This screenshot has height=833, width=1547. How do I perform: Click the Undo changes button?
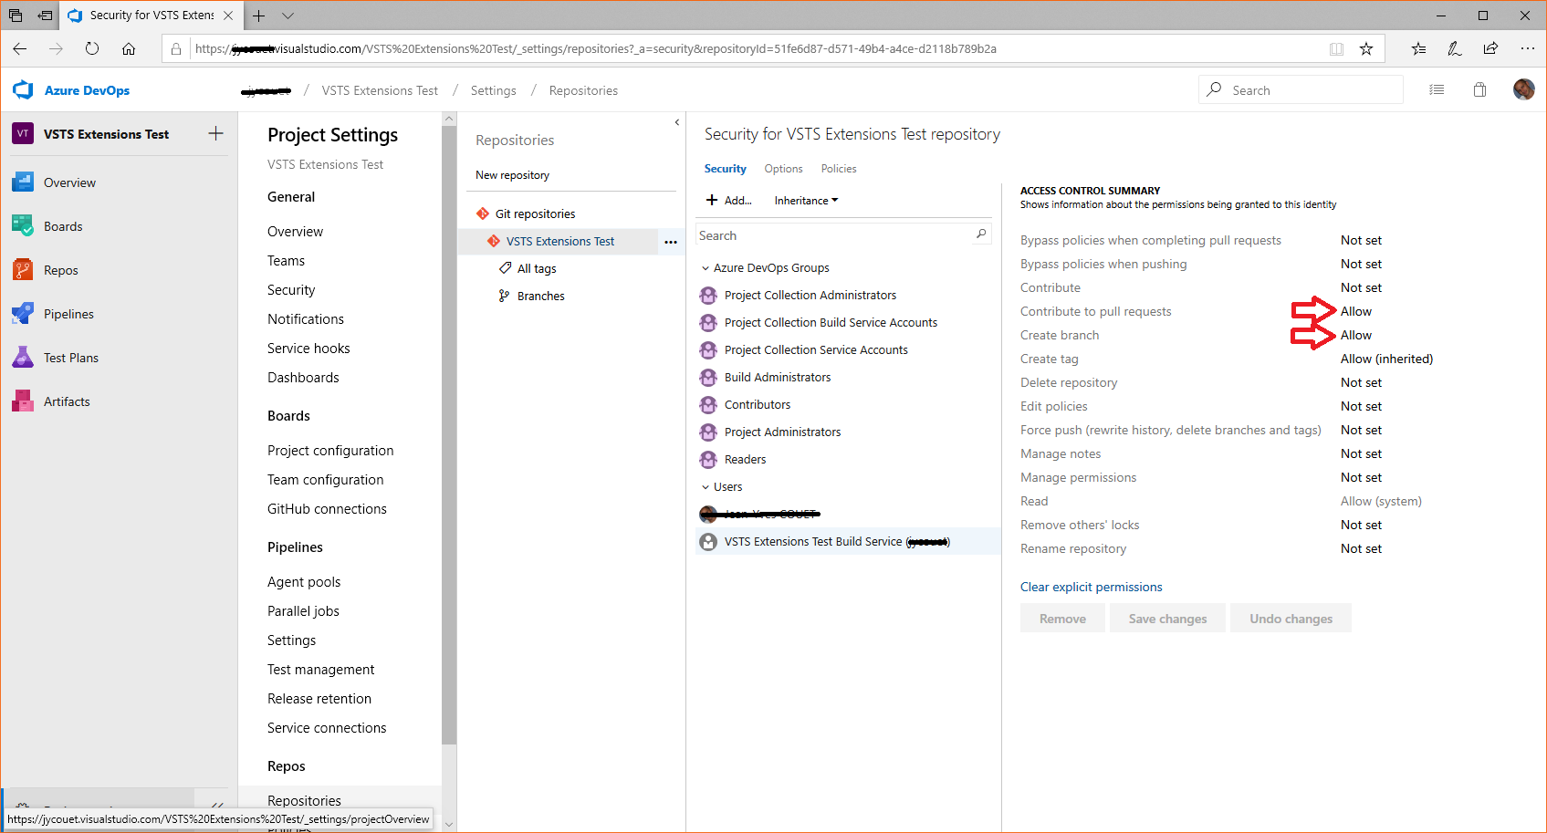(1291, 618)
